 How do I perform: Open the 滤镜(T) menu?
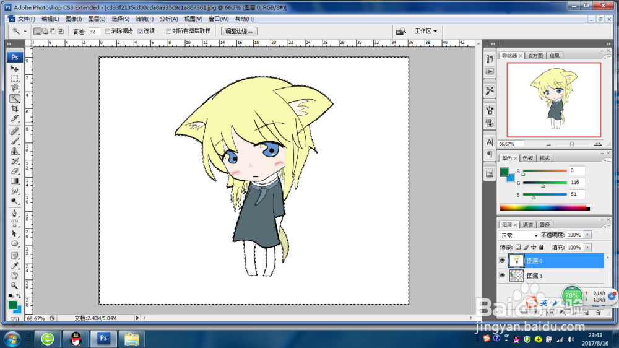coord(144,19)
